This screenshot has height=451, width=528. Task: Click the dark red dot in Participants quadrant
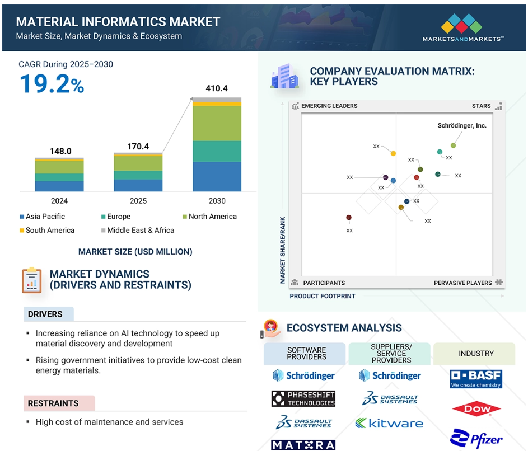coord(349,218)
